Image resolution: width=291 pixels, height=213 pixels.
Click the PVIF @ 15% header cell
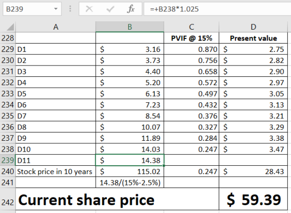coord(191,38)
